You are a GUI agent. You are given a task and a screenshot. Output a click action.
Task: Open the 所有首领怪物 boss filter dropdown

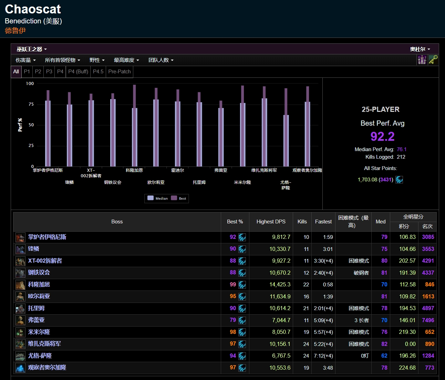[62, 60]
